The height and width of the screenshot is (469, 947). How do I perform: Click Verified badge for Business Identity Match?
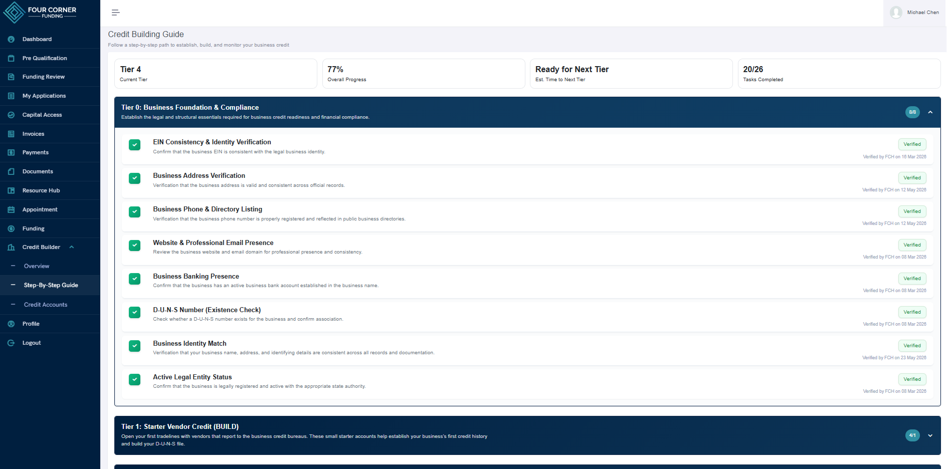[x=912, y=346]
